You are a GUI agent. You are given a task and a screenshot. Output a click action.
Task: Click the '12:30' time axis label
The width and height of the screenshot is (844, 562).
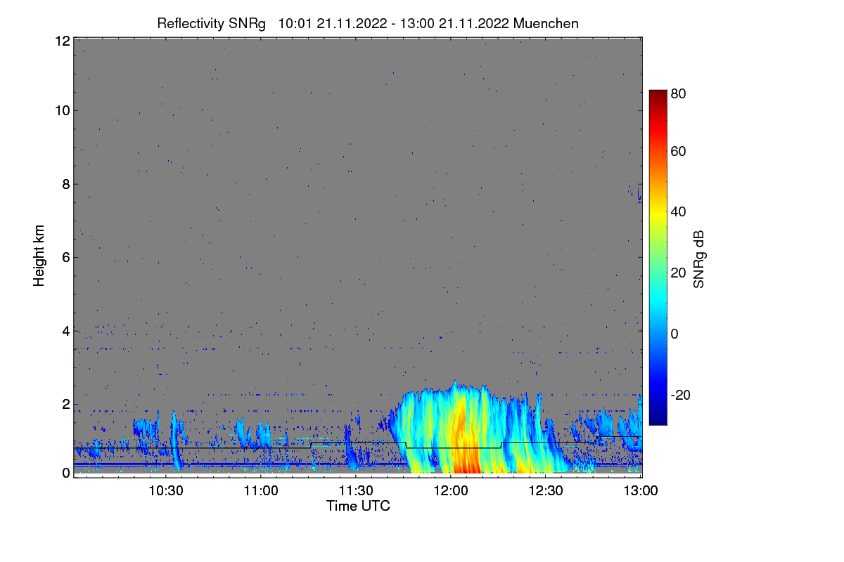[x=546, y=490]
